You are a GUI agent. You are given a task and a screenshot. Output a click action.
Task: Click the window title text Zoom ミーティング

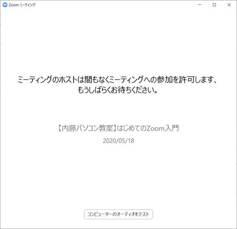tap(22, 5)
